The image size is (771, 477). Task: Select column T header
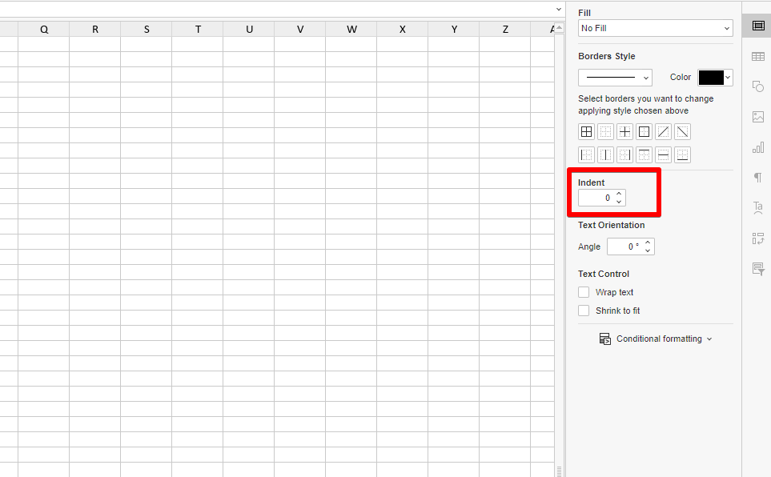point(198,29)
